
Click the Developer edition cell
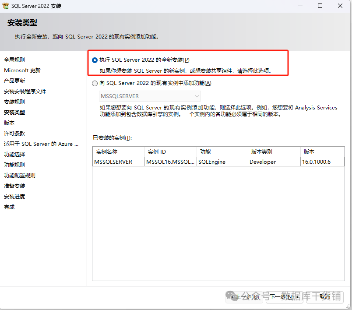click(x=275, y=162)
